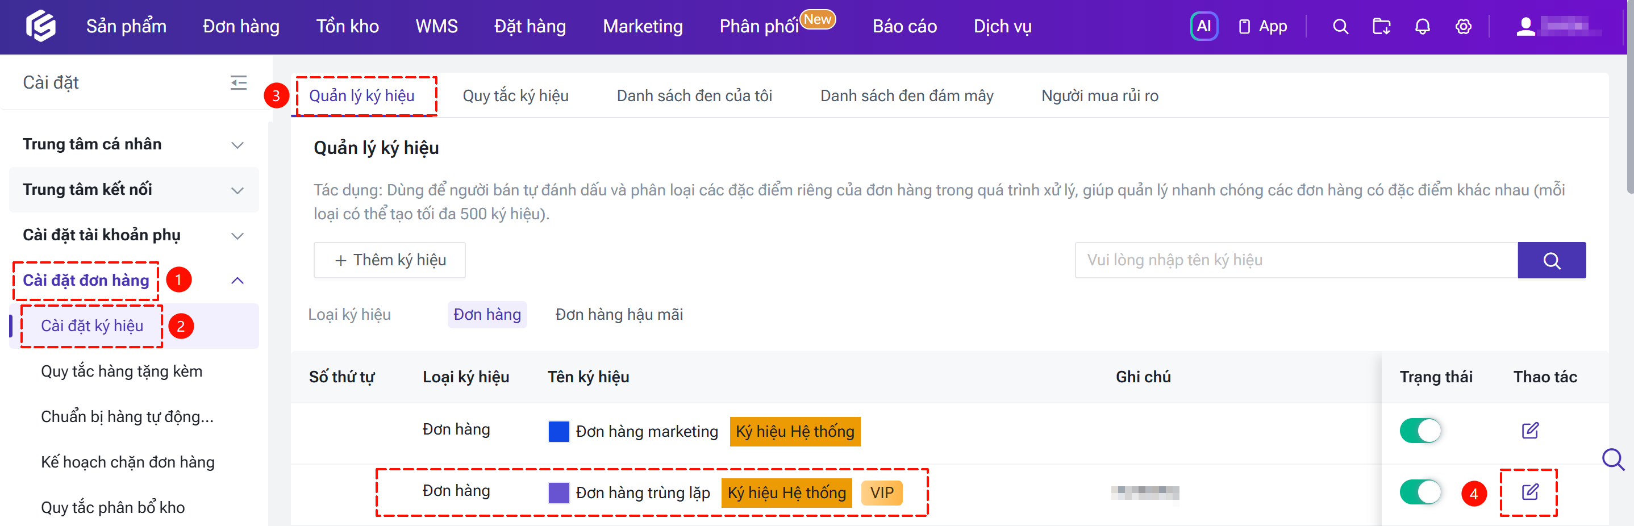This screenshot has width=1634, height=526.
Task: Click the Đơn hàng trùng lặp label name
Action: (643, 493)
